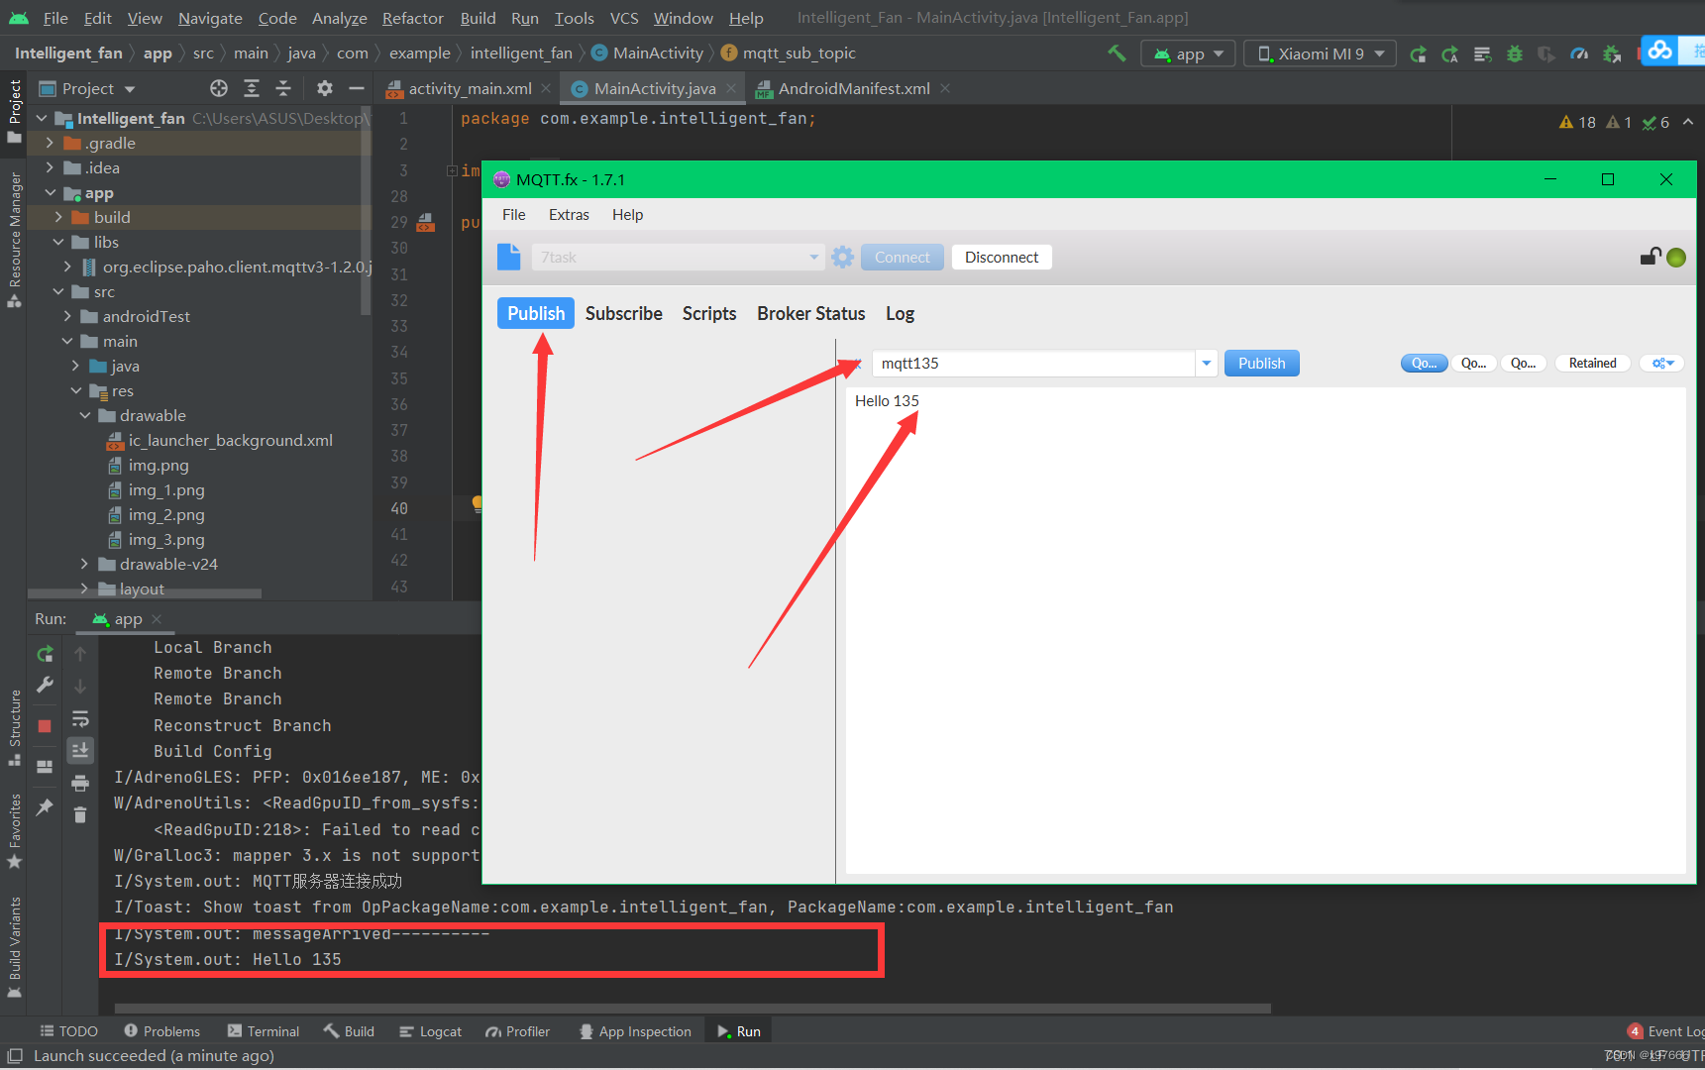Click the Make Project hammer icon
1705x1070 pixels.
coord(1117,53)
